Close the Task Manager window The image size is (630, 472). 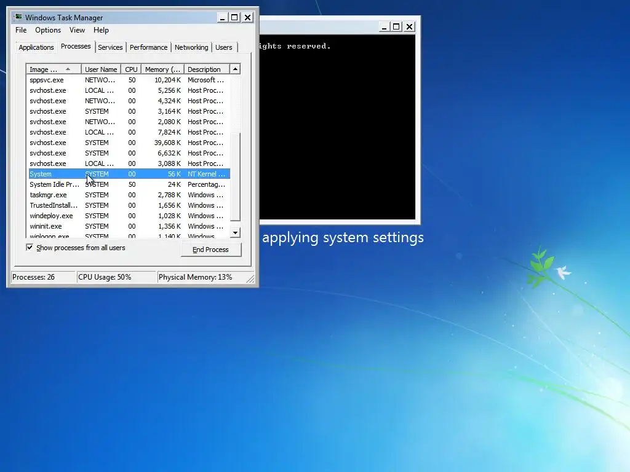[x=247, y=18]
